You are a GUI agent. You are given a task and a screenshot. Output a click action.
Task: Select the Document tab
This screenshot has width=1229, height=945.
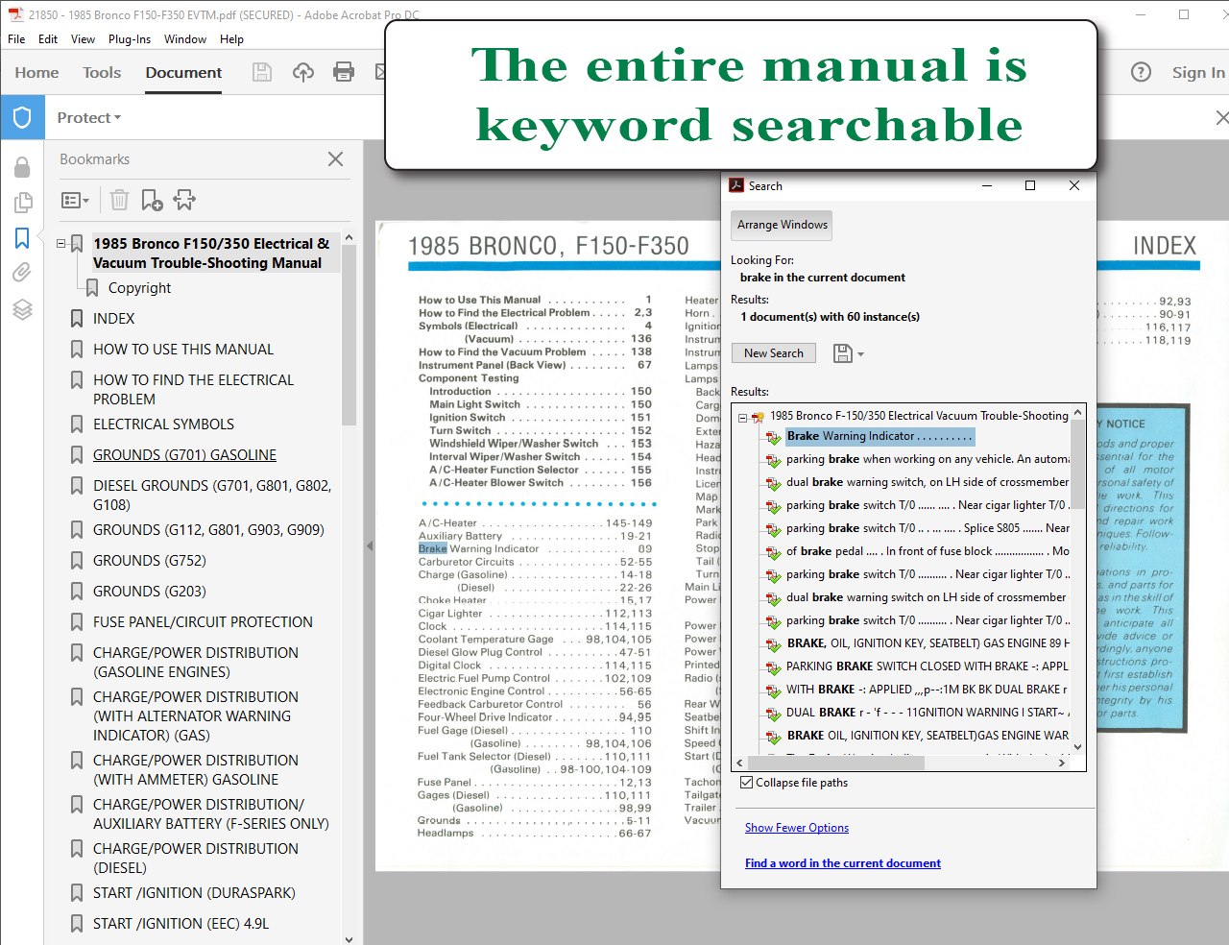point(183,72)
